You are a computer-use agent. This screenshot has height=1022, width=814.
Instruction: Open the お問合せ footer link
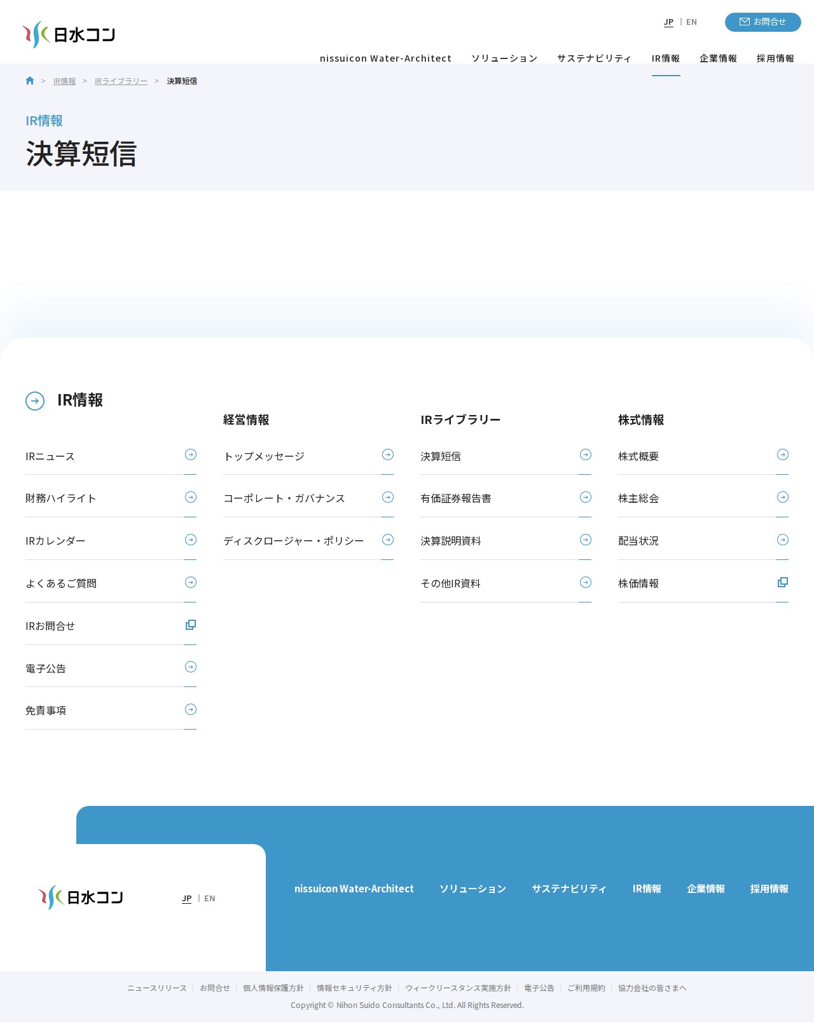pyautogui.click(x=215, y=988)
